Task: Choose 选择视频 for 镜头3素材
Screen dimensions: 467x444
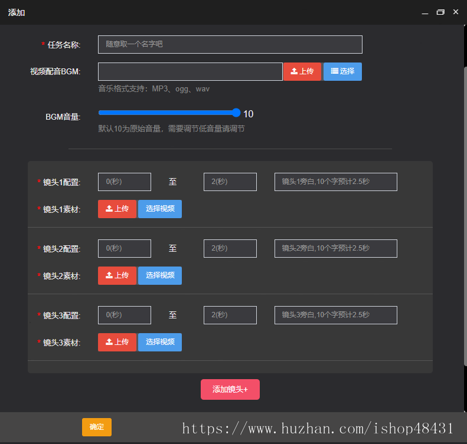Action: (x=160, y=343)
